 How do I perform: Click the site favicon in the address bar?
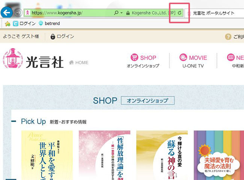coord(28,13)
